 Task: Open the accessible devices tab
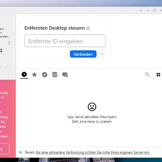click(65, 75)
